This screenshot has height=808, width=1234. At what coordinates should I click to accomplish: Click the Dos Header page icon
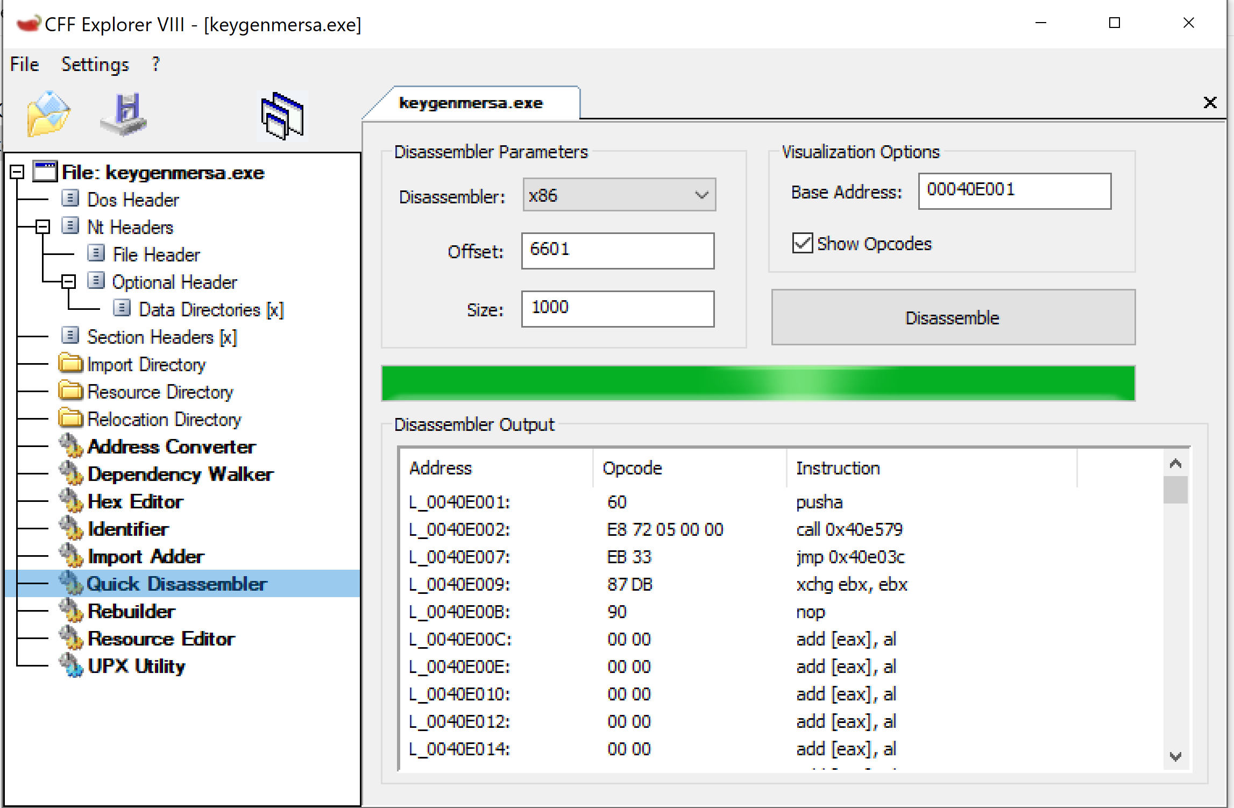click(x=70, y=199)
